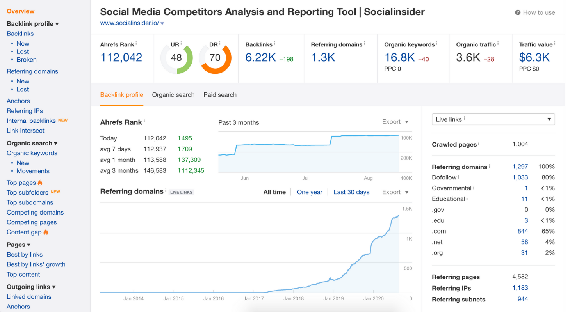Click the DR 70 gauge chart
Image resolution: width=570 pixels, height=312 pixels.
click(x=215, y=58)
